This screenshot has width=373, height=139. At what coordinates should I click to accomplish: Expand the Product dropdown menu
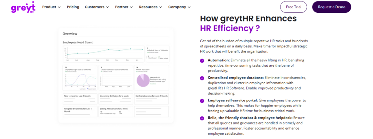tap(51, 7)
